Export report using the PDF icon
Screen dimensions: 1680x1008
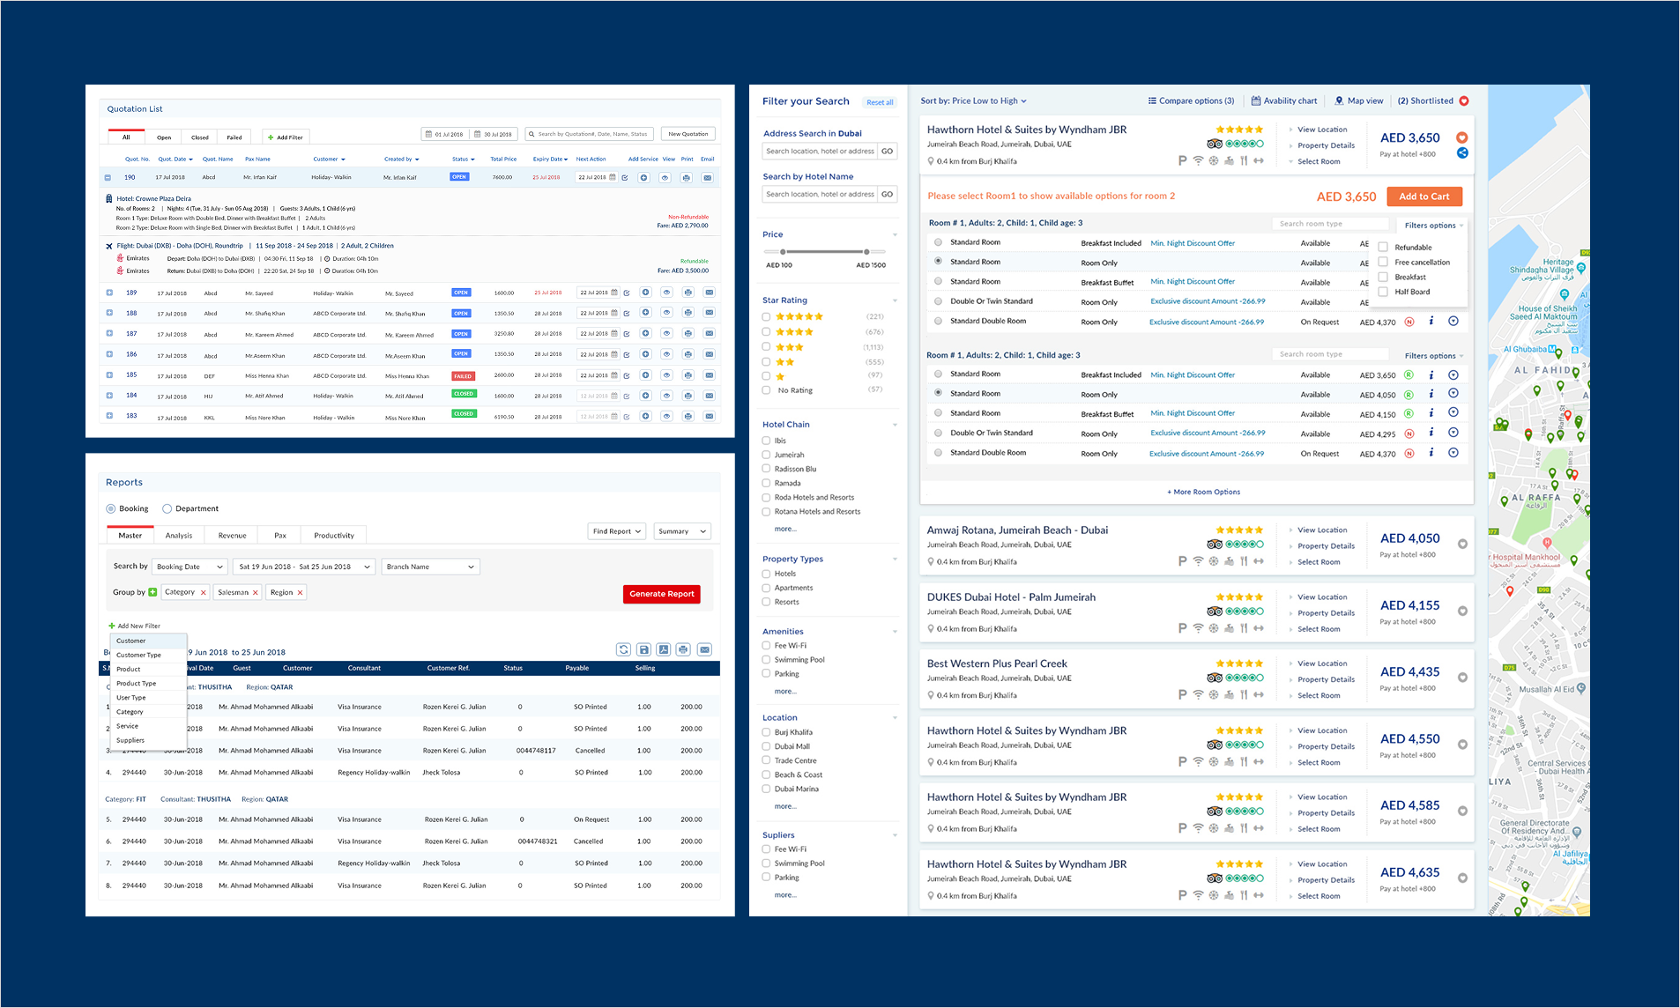[x=664, y=649]
